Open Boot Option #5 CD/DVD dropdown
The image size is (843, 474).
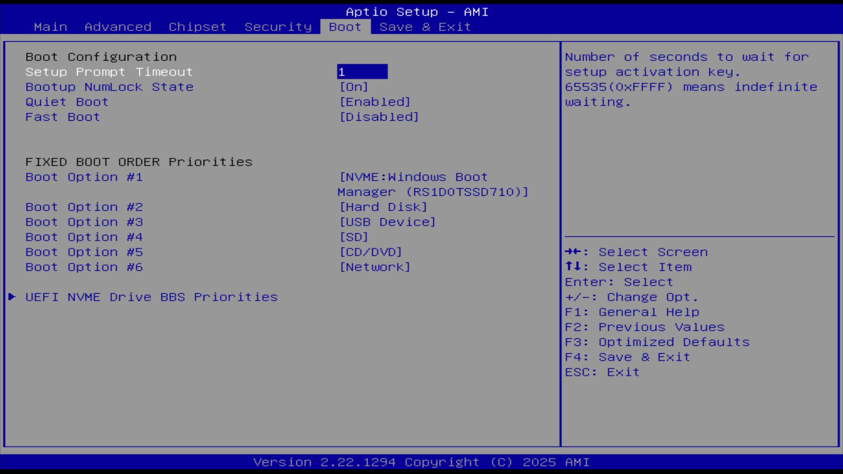tap(371, 252)
